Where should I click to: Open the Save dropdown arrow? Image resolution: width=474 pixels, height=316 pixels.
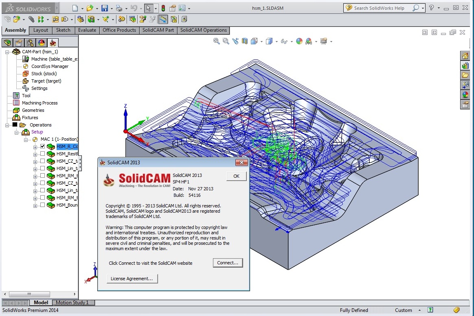click(112, 9)
